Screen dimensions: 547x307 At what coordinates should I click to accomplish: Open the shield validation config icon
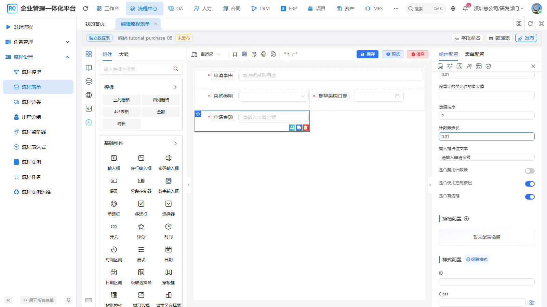(x=488, y=66)
